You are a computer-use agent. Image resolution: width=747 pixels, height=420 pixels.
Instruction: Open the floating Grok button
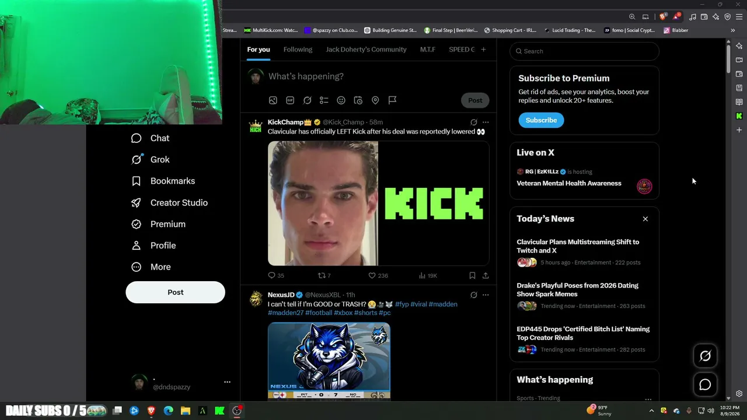click(705, 356)
